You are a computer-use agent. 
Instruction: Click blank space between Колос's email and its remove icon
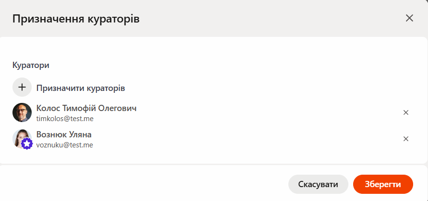coord(240,118)
